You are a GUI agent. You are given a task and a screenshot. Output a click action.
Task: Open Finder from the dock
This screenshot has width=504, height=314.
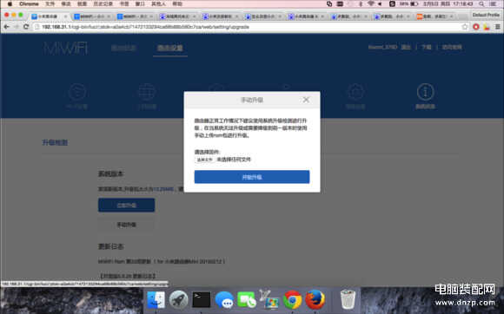point(156,299)
